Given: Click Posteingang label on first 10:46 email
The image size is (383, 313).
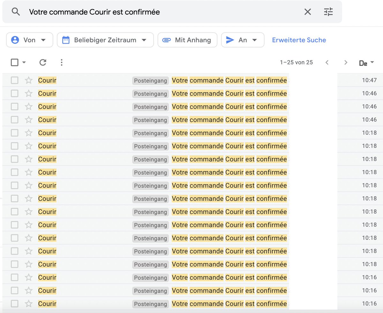Looking at the screenshot, I should pyautogui.click(x=151, y=94).
